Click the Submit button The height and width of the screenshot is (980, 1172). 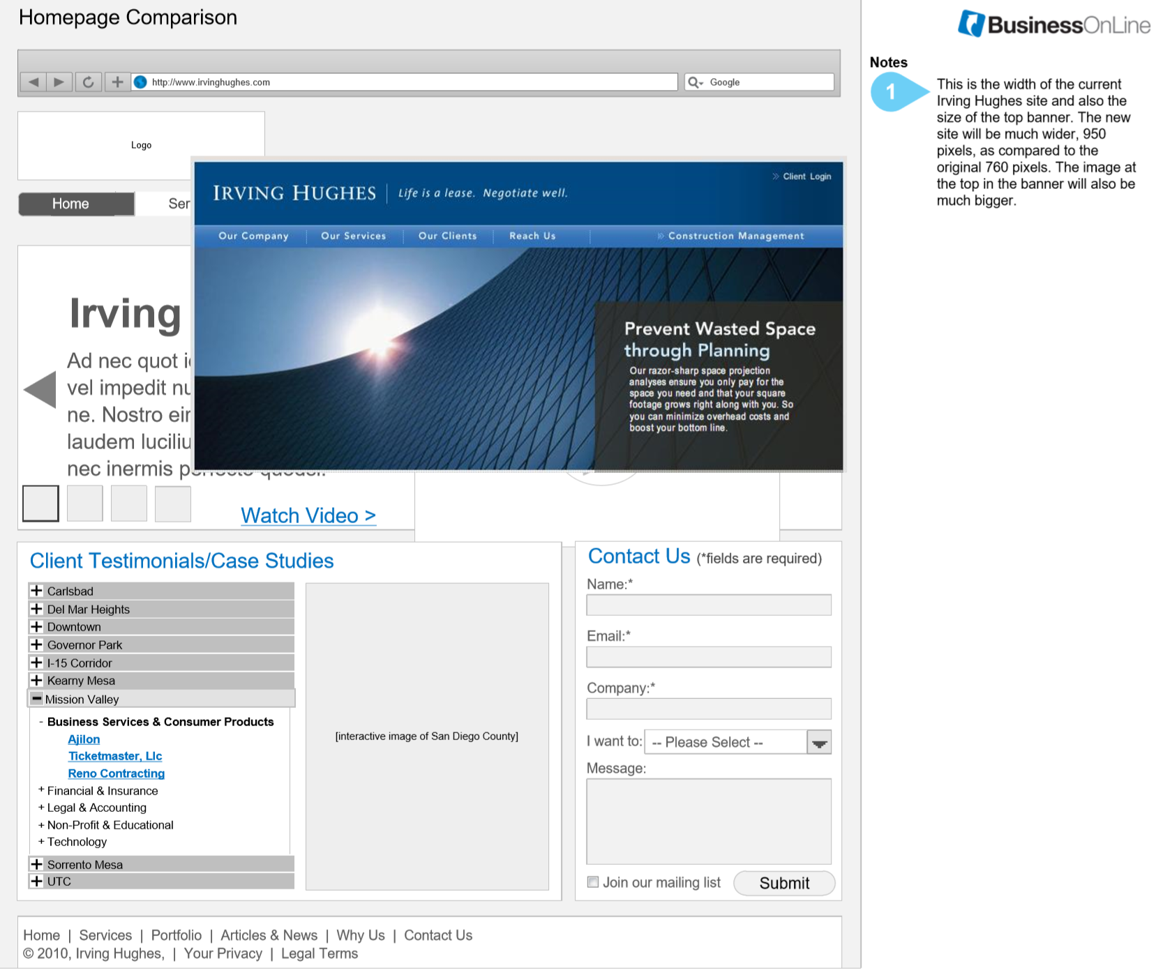(784, 883)
